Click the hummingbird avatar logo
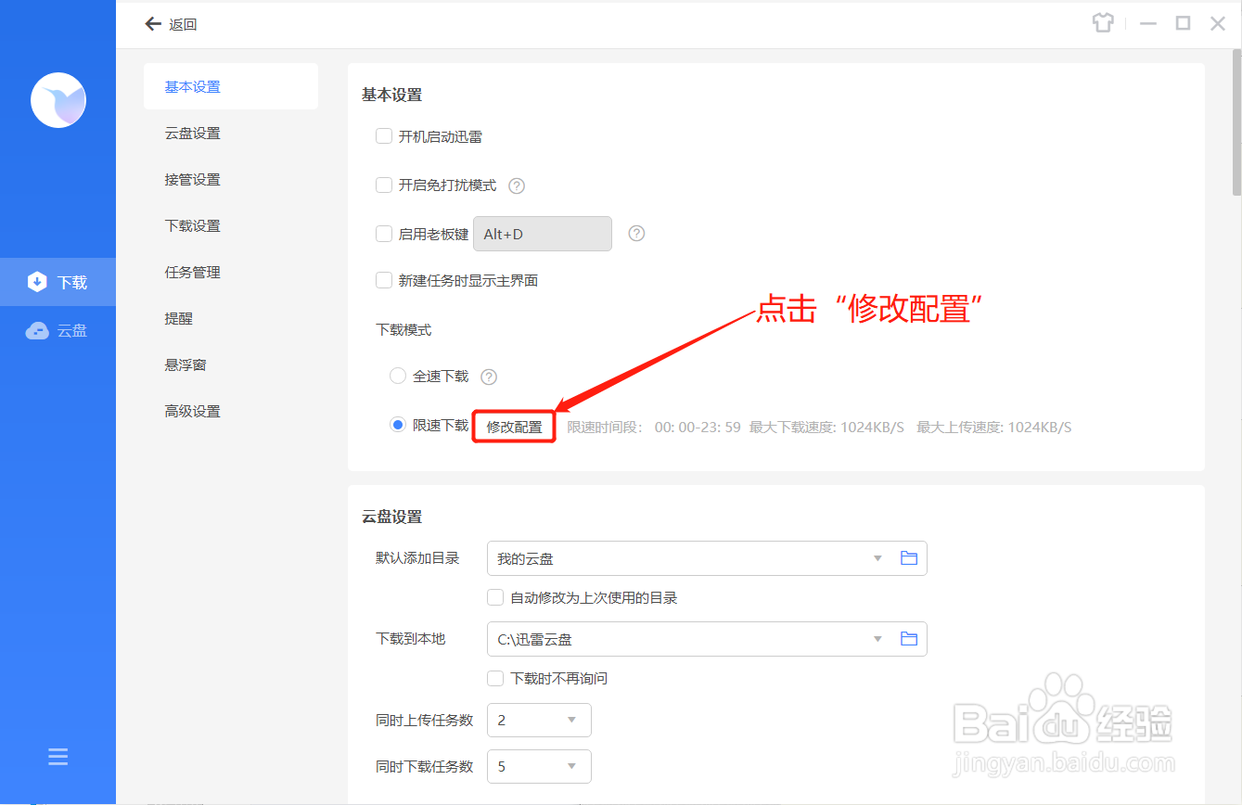1242x805 pixels. click(x=58, y=100)
